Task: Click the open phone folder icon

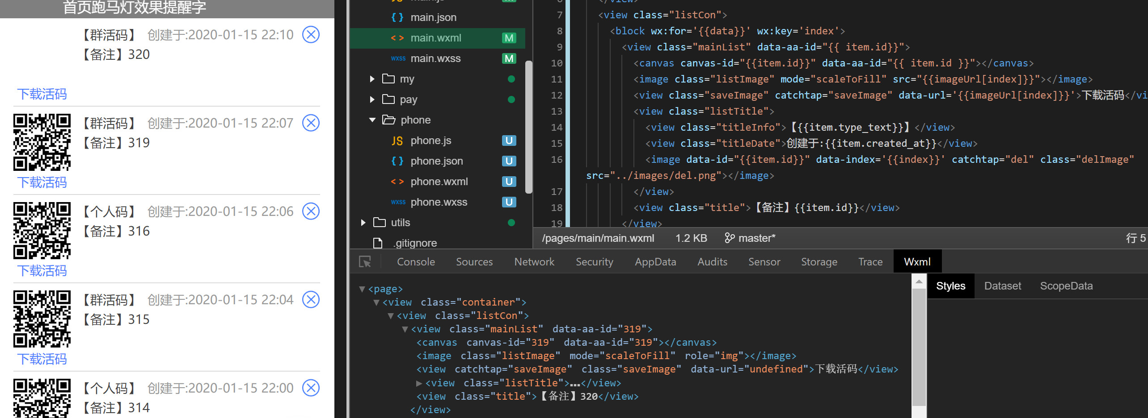Action: 389,120
